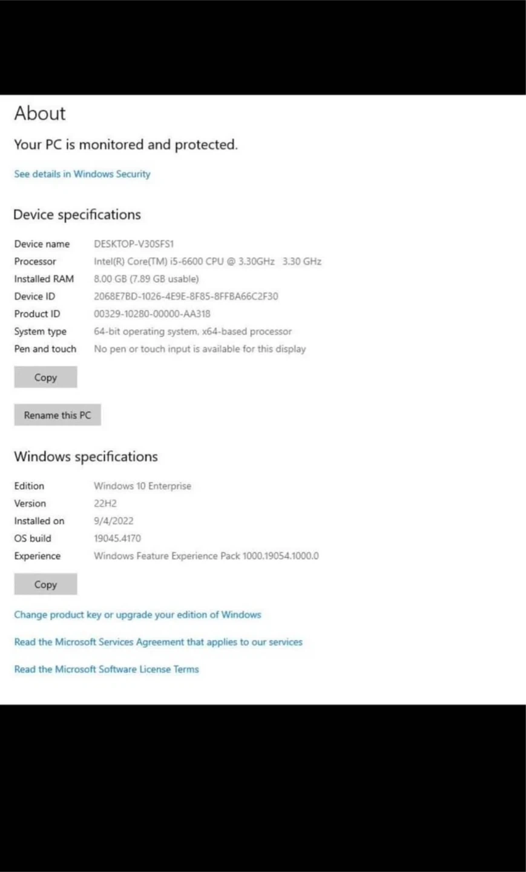Click the 64-bit operating system type text

pyautogui.click(x=192, y=331)
